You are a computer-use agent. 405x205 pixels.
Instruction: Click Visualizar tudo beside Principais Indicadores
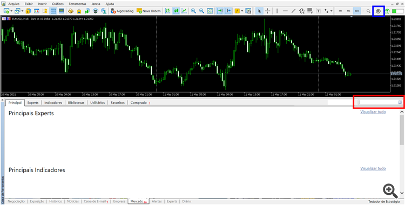[x=373, y=168]
